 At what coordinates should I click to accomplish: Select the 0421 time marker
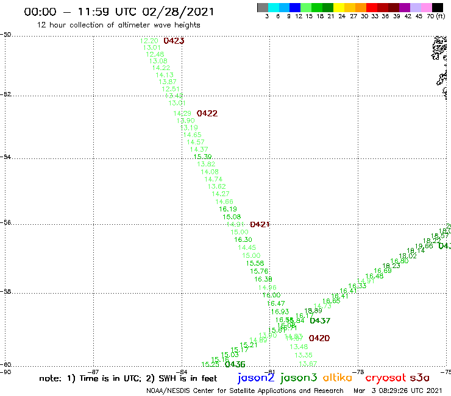point(260,224)
